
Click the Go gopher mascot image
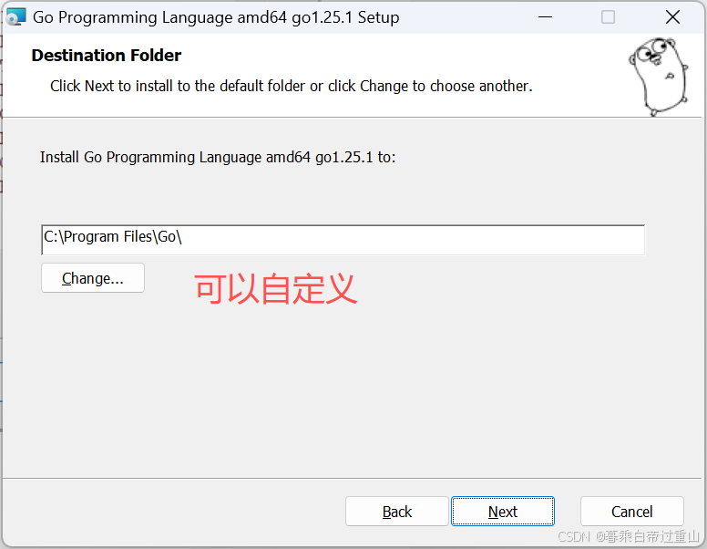click(659, 77)
